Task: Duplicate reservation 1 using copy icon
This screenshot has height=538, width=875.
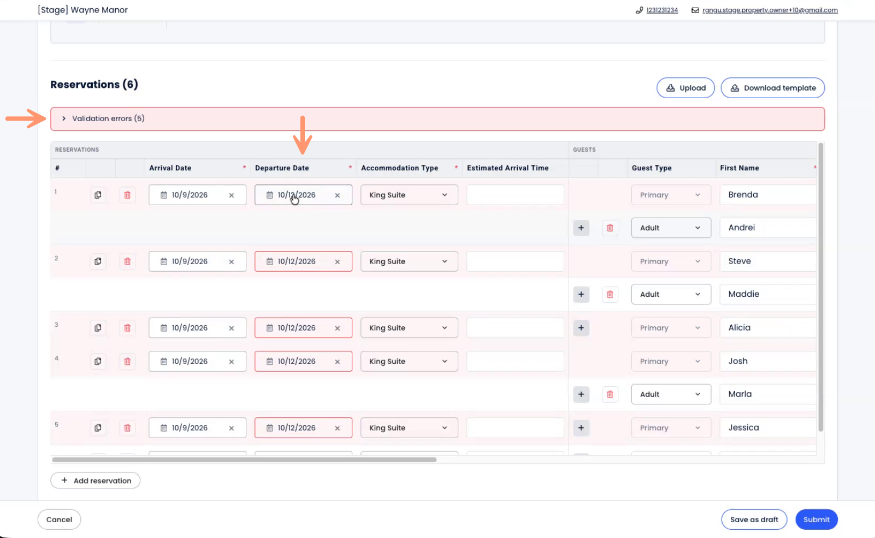Action: [x=98, y=195]
